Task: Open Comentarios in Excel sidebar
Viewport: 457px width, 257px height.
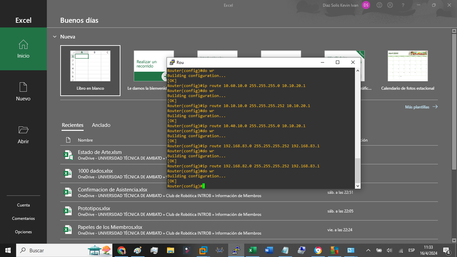Action: 23,219
